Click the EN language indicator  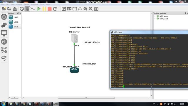pyautogui.click(x=154, y=104)
